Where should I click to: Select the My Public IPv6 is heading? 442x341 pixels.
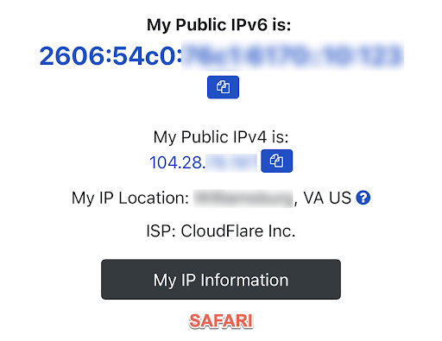pyautogui.click(x=219, y=25)
